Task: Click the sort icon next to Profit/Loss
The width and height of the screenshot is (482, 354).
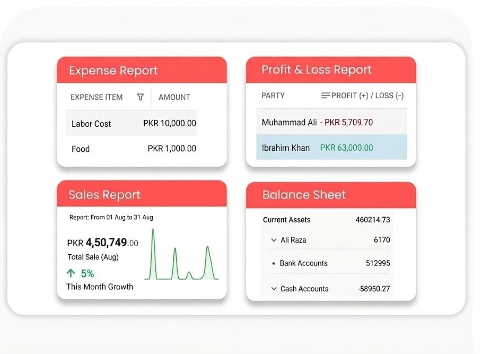Action: [326, 96]
